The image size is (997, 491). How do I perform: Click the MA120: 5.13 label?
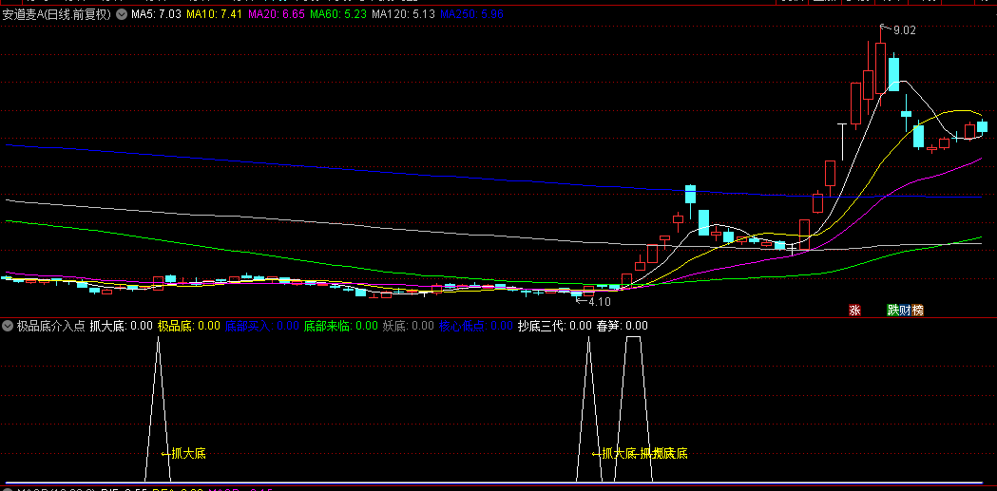pos(404,14)
